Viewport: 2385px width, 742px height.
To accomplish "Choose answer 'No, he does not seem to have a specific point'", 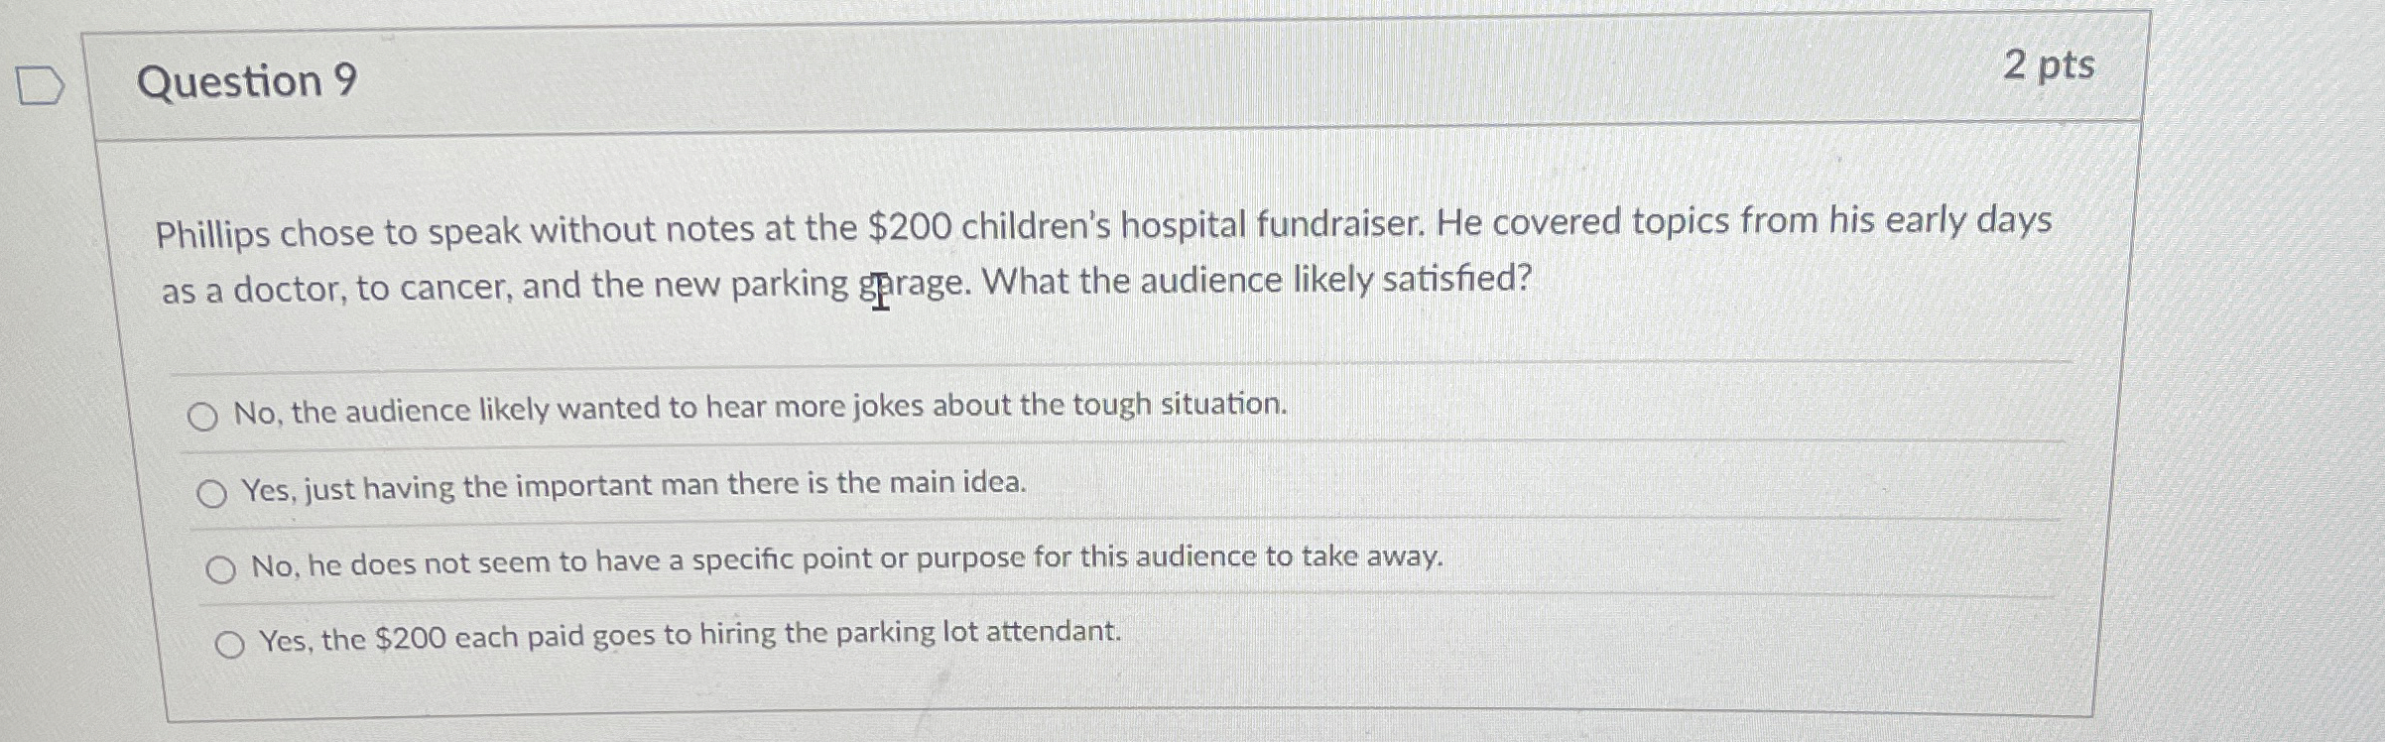I will (843, 561).
